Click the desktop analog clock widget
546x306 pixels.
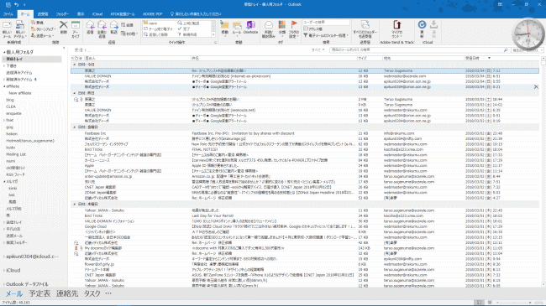tap(528, 34)
